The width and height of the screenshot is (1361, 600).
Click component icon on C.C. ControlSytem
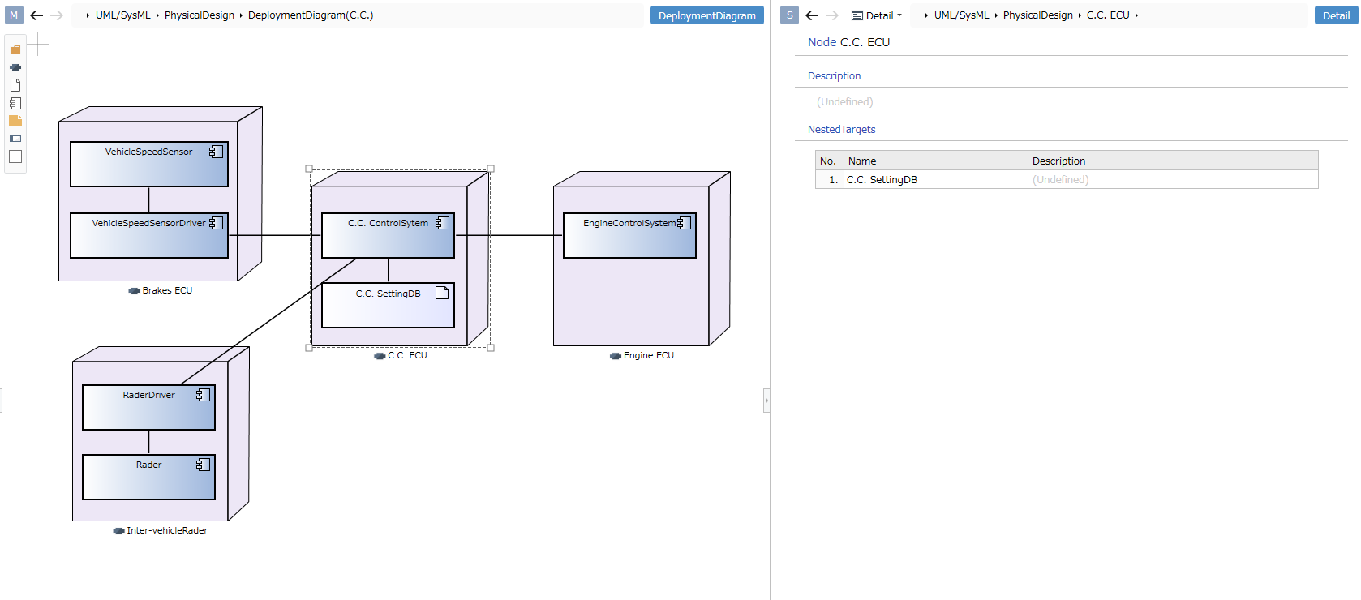click(x=442, y=223)
